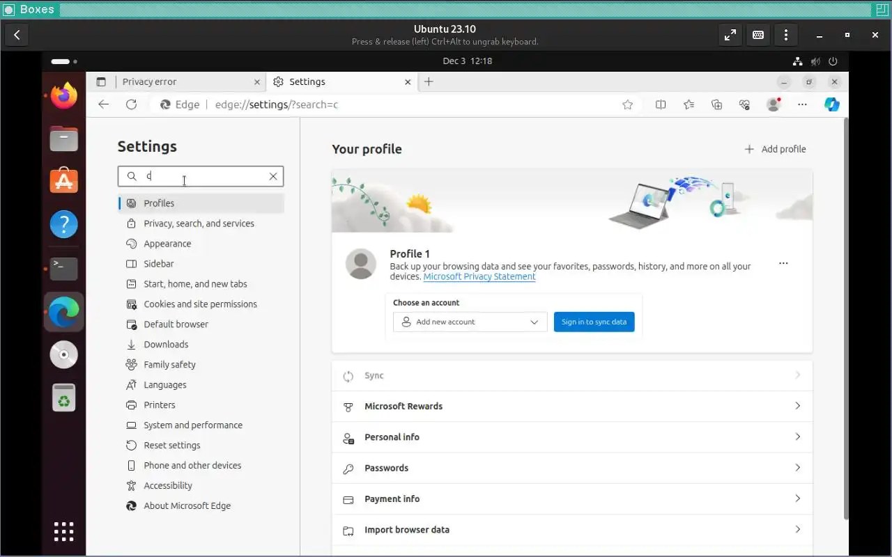Open the Favorites list icon
Image resolution: width=892 pixels, height=557 pixels.
tap(689, 104)
